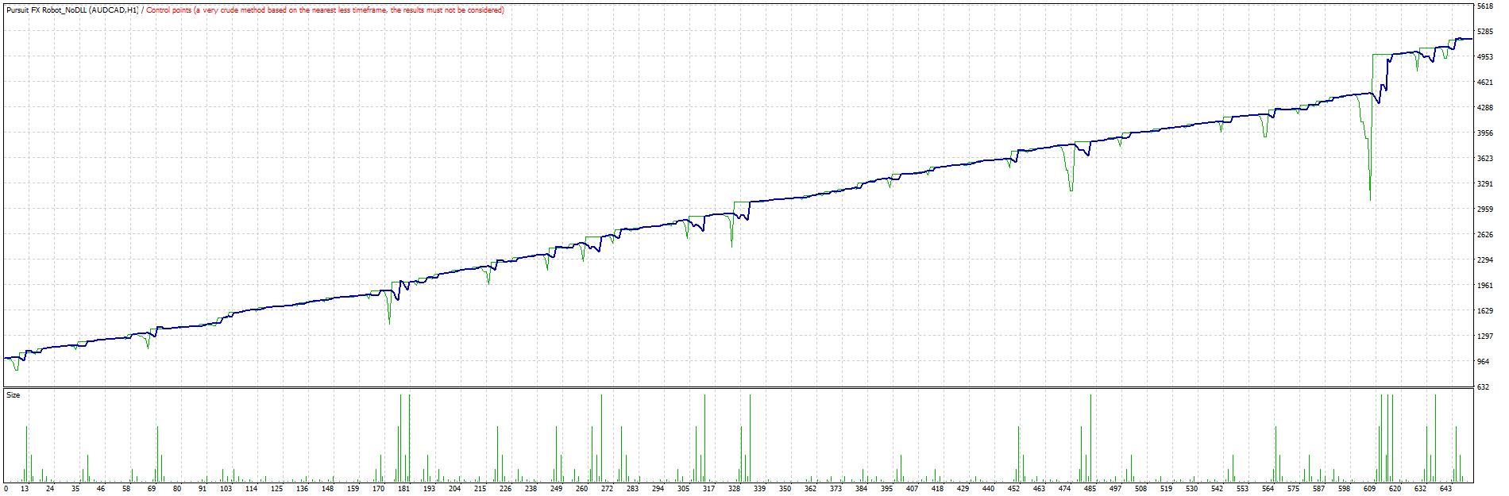
Task: Click trade number 643 on the horizontal axis
Action: tap(1445, 489)
